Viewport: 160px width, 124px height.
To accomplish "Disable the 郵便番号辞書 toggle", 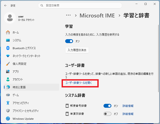I will point(107,106).
